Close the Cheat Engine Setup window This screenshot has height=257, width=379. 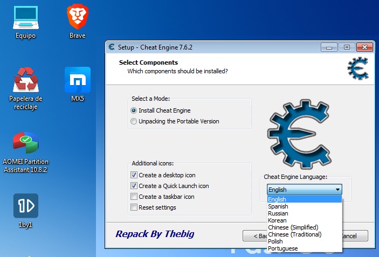click(364, 47)
